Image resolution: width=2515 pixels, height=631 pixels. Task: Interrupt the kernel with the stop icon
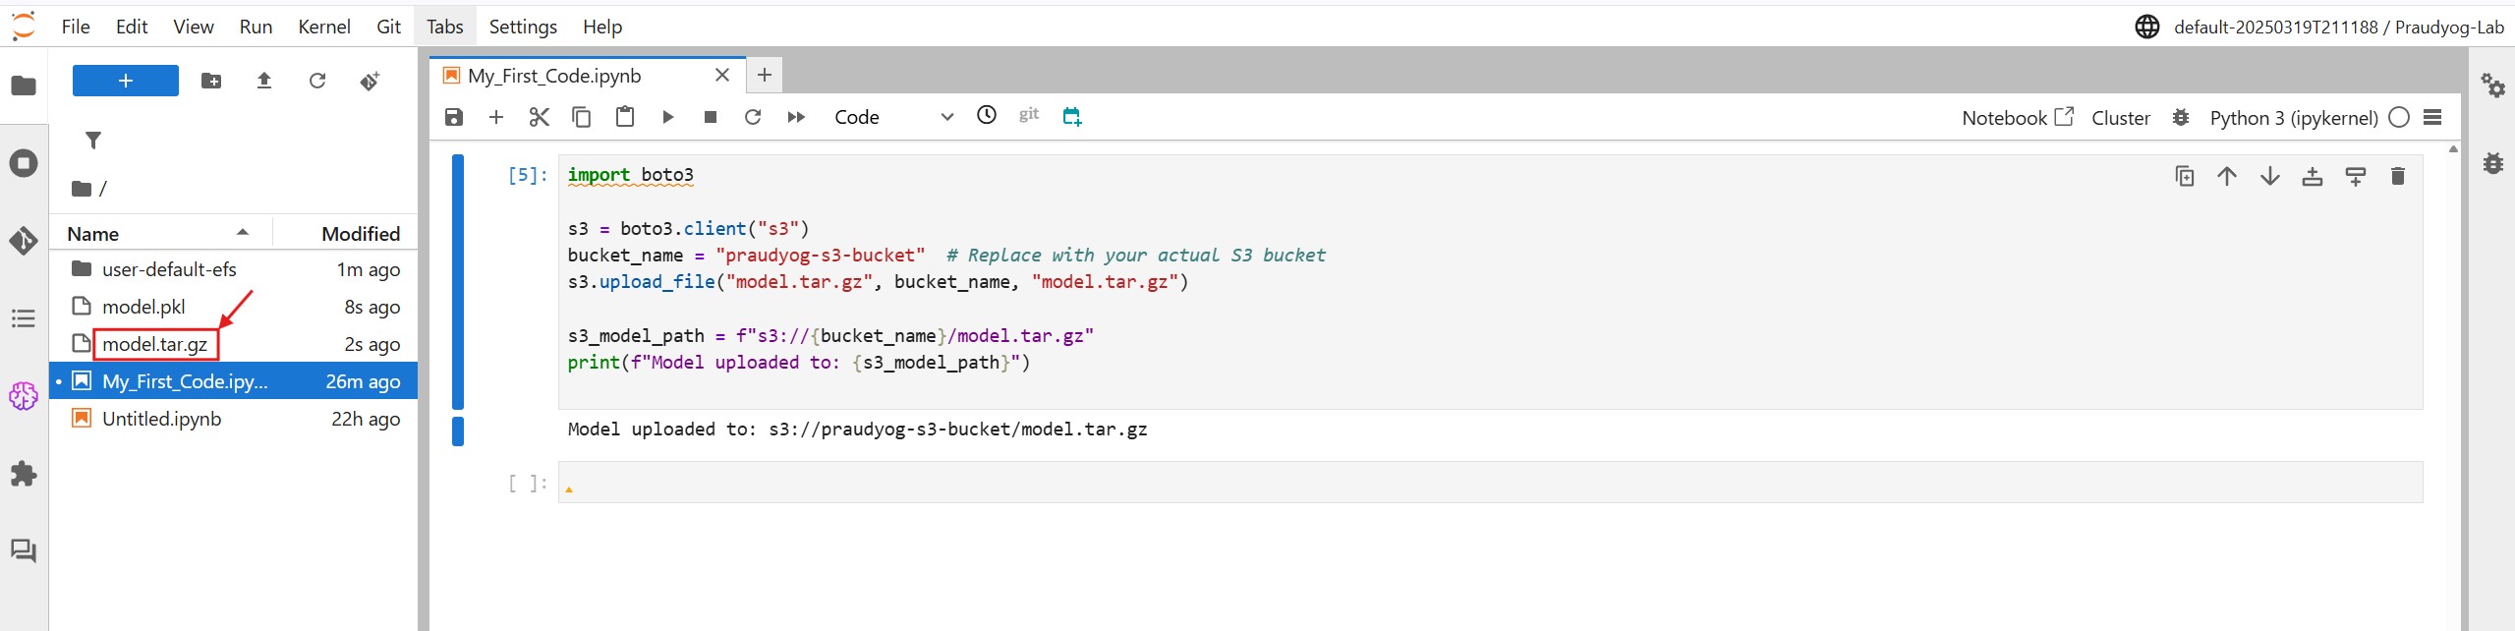coord(710,117)
